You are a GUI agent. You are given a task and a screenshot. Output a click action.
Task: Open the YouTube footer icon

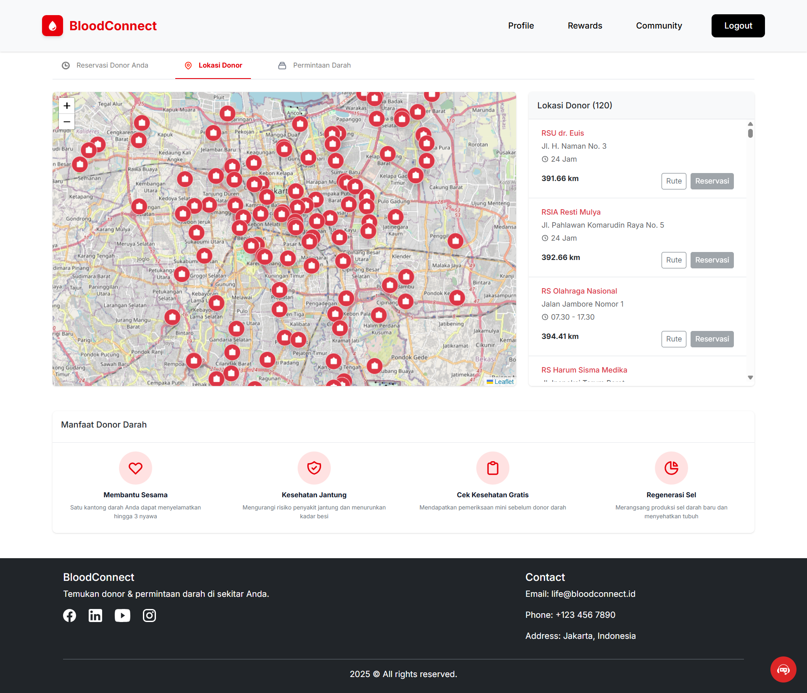pos(122,616)
